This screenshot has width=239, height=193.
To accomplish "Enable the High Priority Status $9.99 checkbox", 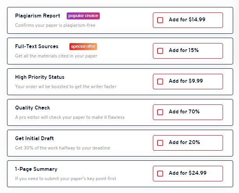I will [x=160, y=82].
